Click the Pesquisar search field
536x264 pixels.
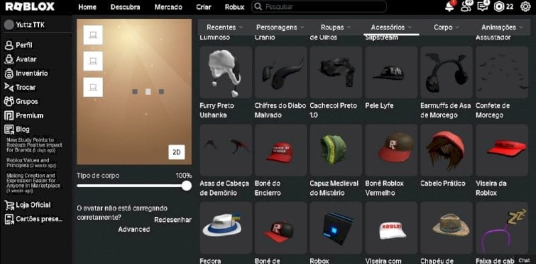[x=319, y=7]
